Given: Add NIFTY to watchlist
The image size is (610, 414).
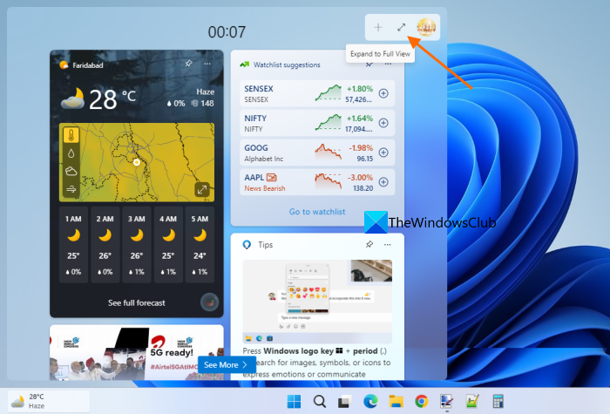Looking at the screenshot, I should coord(383,123).
